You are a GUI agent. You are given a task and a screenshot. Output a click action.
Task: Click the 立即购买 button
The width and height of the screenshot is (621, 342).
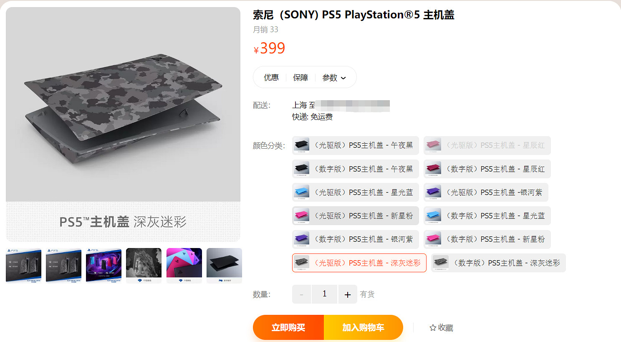click(288, 327)
